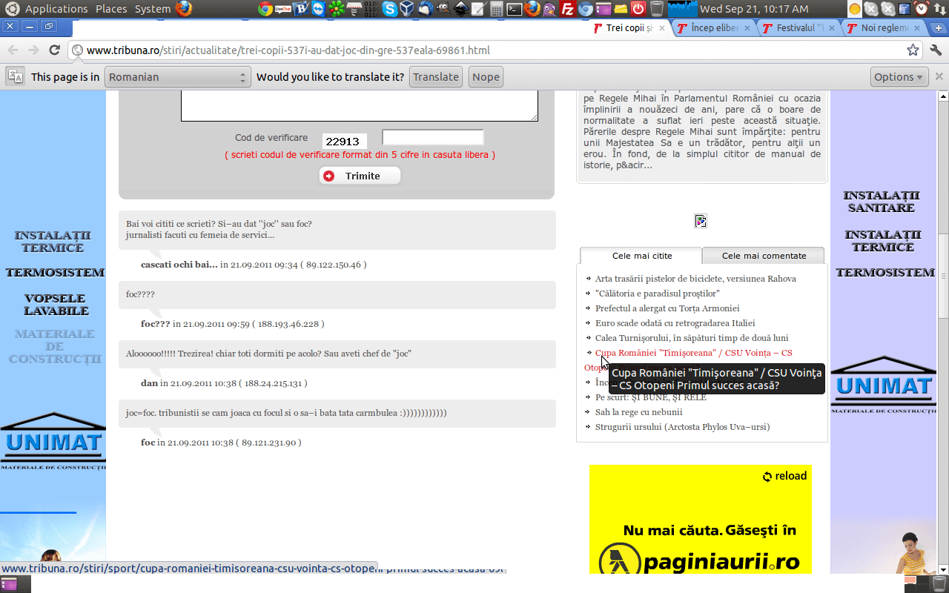The image size is (949, 593).
Task: Launch Skype from the top panel
Action: pyautogui.click(x=390, y=9)
